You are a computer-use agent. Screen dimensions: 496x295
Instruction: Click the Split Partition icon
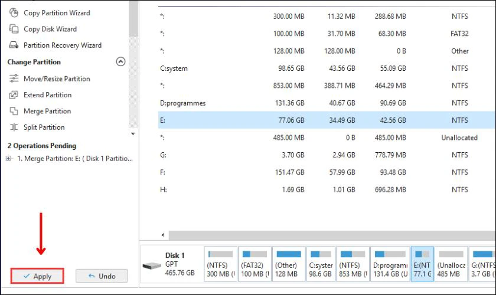tap(14, 127)
